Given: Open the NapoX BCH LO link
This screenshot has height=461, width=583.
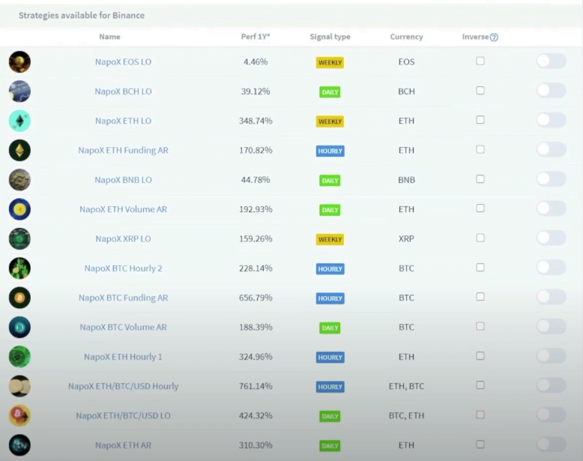Looking at the screenshot, I should point(123,91).
